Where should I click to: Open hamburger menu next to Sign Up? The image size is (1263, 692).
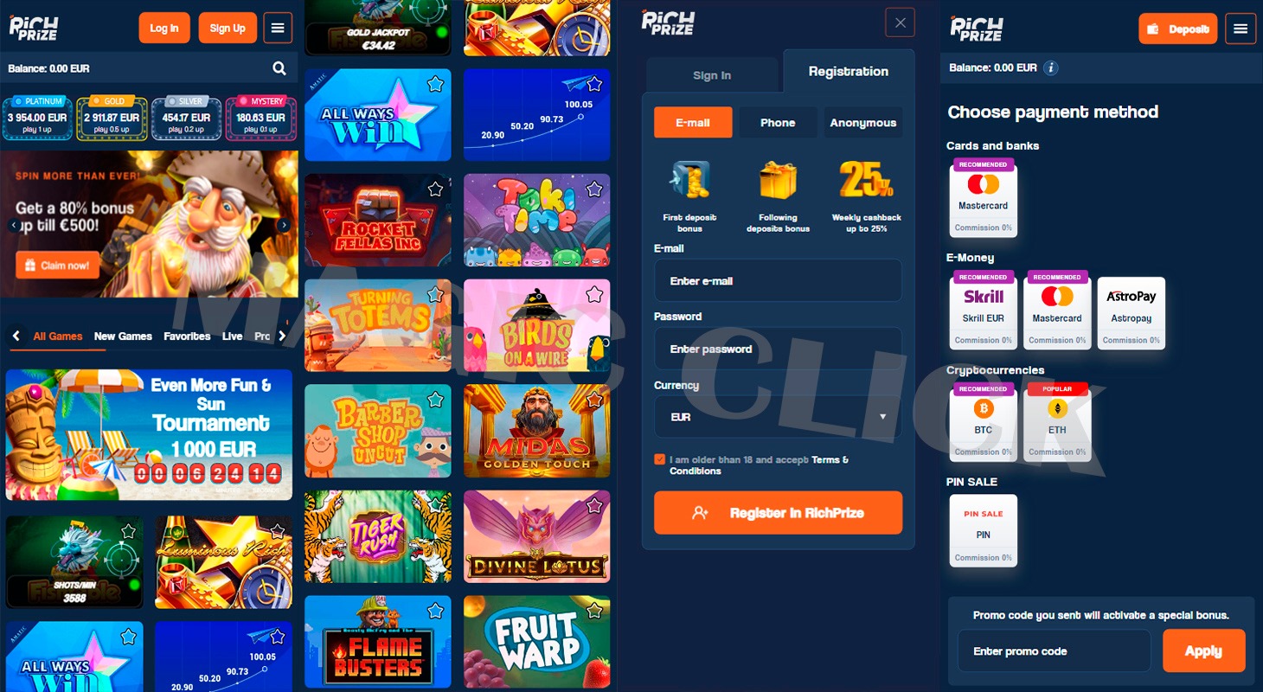tap(278, 28)
